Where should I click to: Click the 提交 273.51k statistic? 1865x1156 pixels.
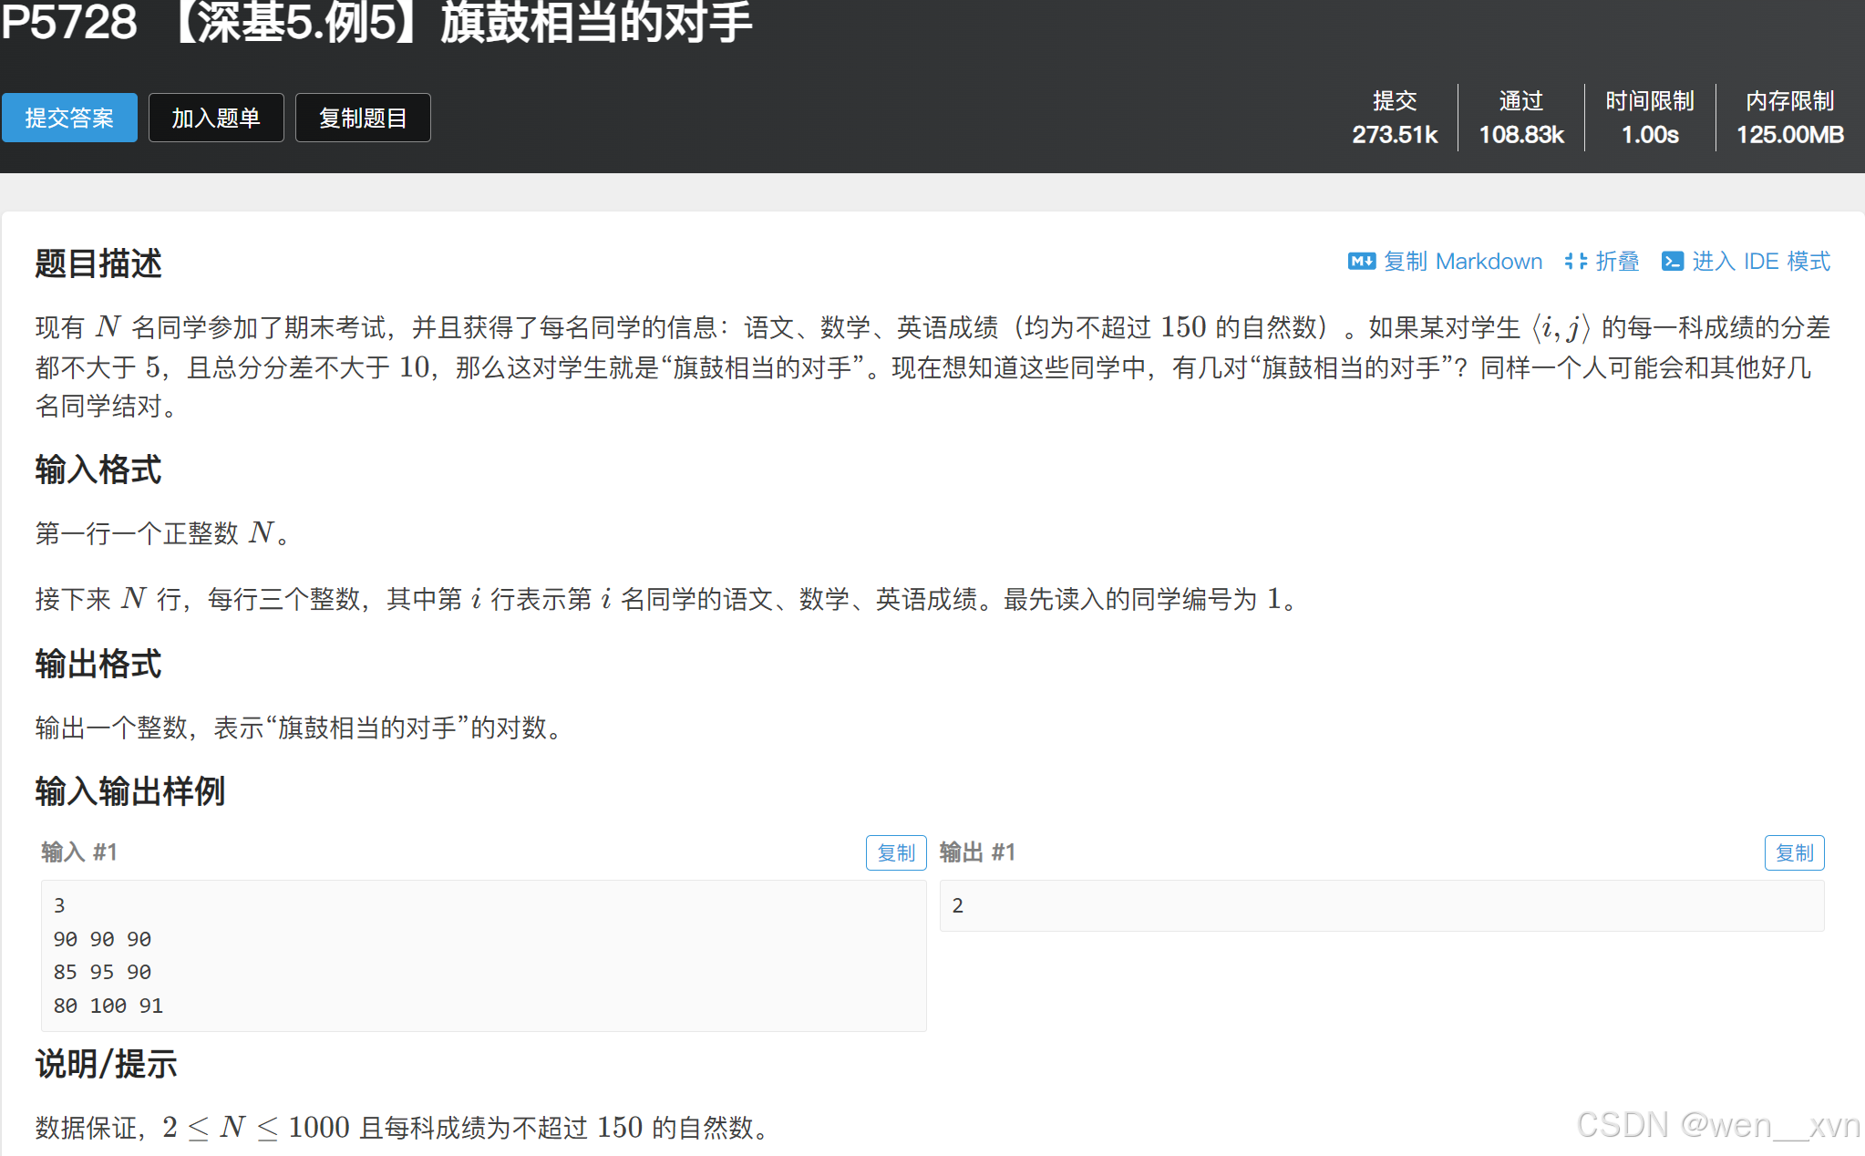click(x=1394, y=118)
